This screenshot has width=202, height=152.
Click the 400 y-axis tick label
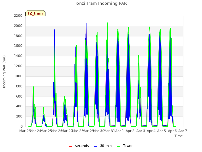pos(19,106)
